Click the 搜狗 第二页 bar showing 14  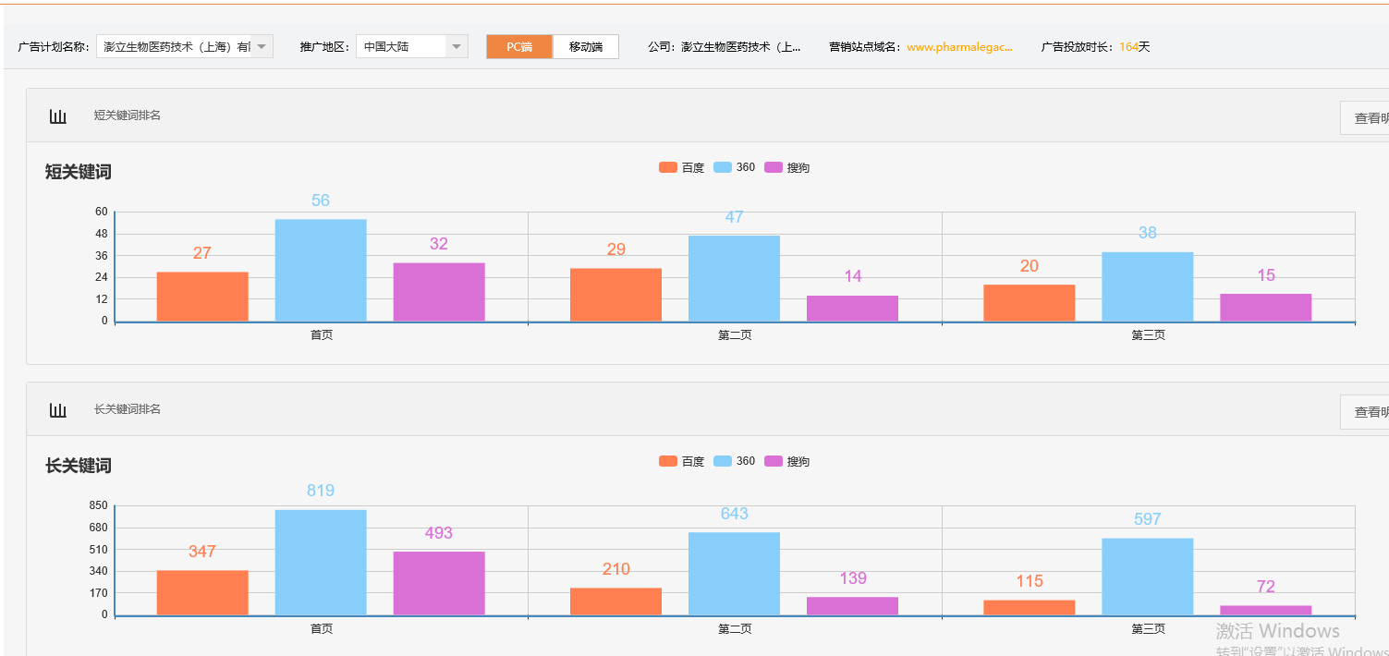(852, 309)
